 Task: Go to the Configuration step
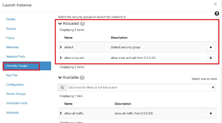(15, 85)
